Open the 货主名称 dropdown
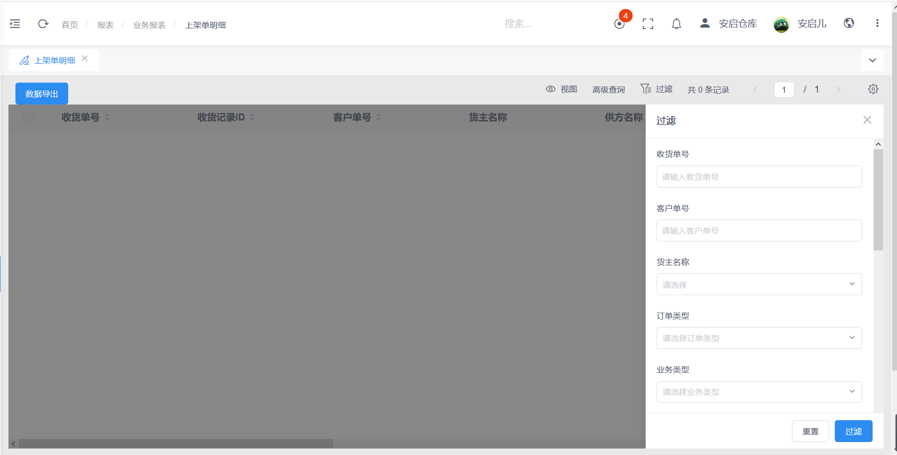 point(759,284)
